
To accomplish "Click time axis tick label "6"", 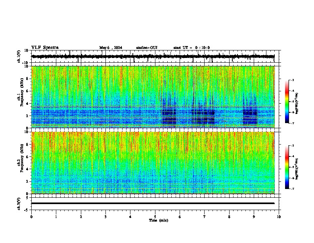I will [x=180, y=217].
